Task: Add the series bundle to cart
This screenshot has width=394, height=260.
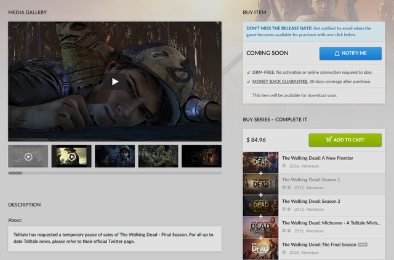Action: coord(345,140)
